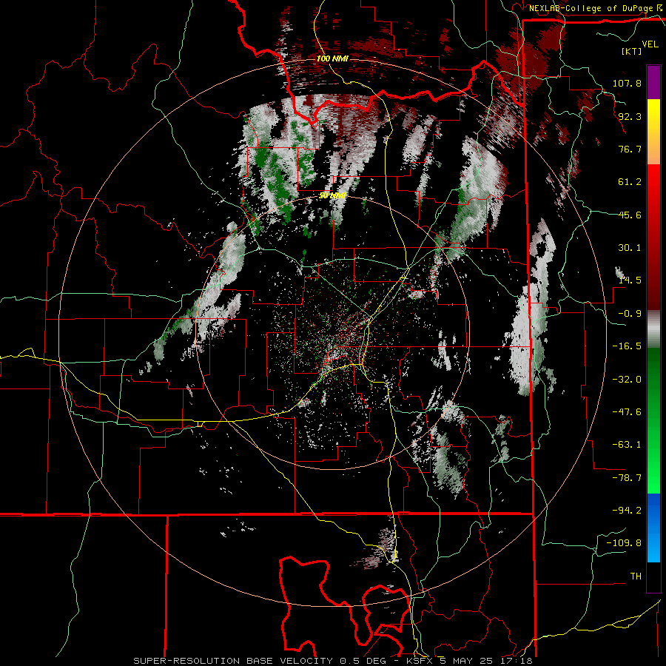Screen dimensions: 666x666
Task: Click the 30.1 velocity value
Action: [630, 248]
